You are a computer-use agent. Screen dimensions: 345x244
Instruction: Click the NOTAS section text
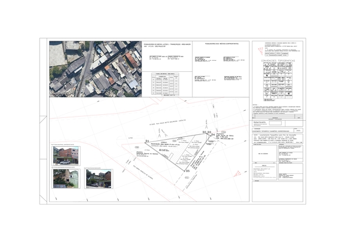coord(277,109)
